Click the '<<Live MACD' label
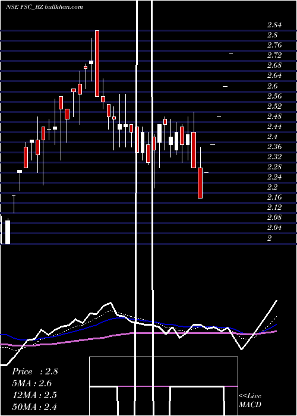 click(250, 401)
